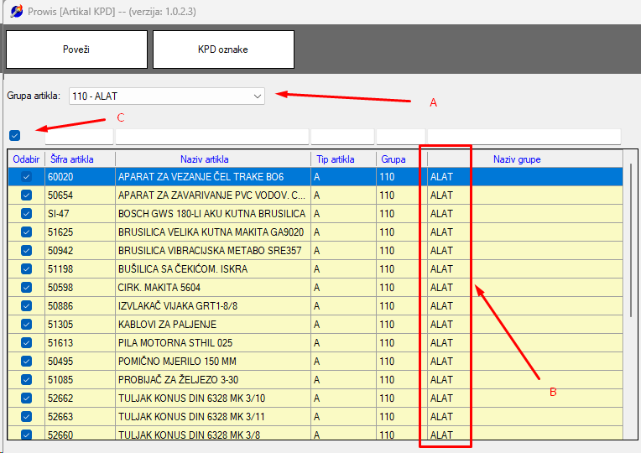Click the Poveži button

[x=76, y=49]
